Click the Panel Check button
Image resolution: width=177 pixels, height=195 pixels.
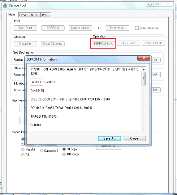tap(153, 43)
